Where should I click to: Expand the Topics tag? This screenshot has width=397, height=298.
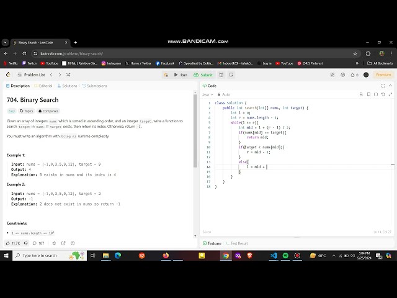26,111
